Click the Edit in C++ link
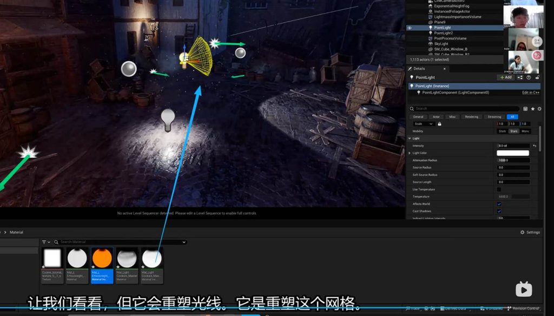Viewport: 554px width, 316px height. click(531, 93)
